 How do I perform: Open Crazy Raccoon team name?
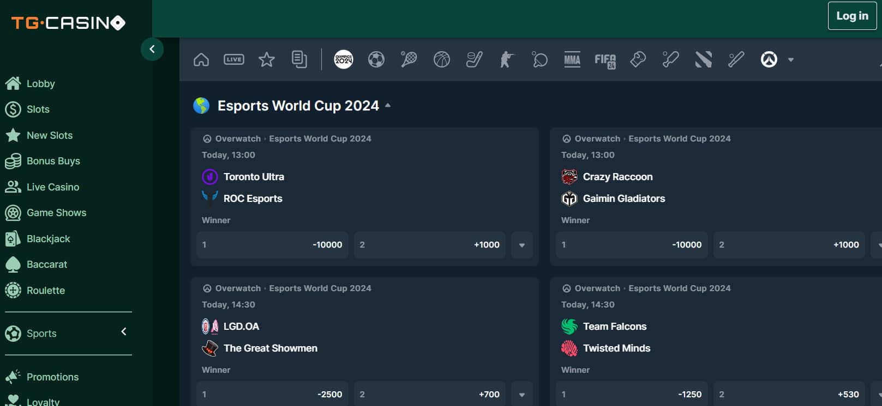pos(617,177)
